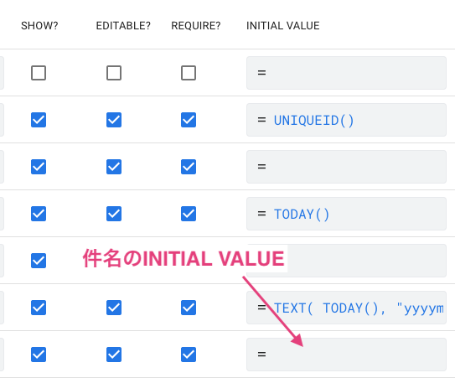The image size is (455, 378).
Task: Open the TEXT( TODAY(), "yyyym expression field
Action: 346,308
